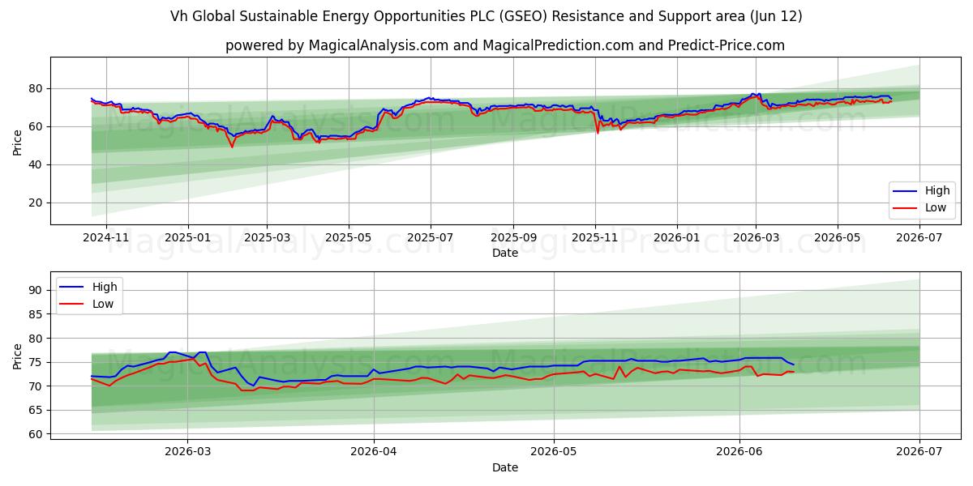Click 'High' label in top chart legend
The height and width of the screenshot is (486, 973).
pos(937,191)
